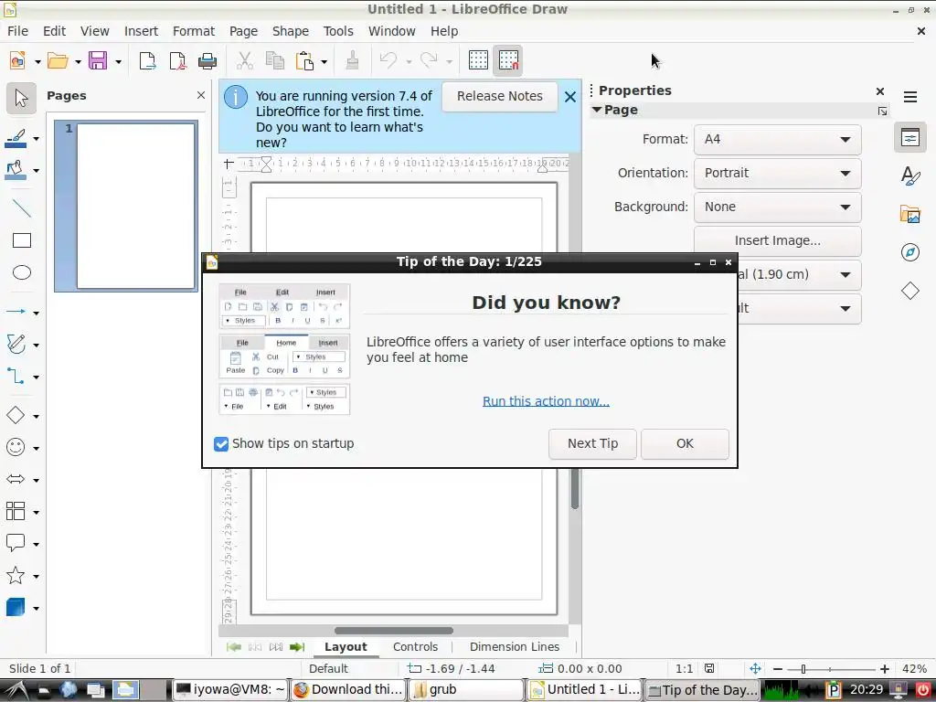Click the Next Tip button
Screen dimensions: 936x702
pyautogui.click(x=592, y=444)
